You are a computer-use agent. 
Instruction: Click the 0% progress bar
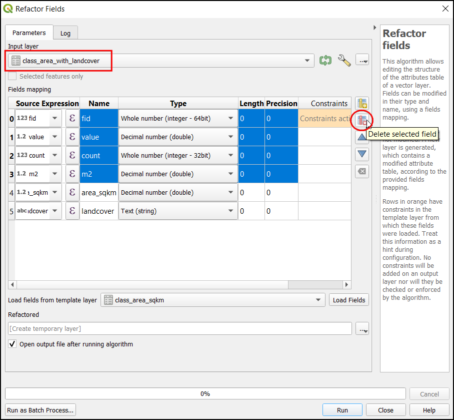[x=205, y=394]
